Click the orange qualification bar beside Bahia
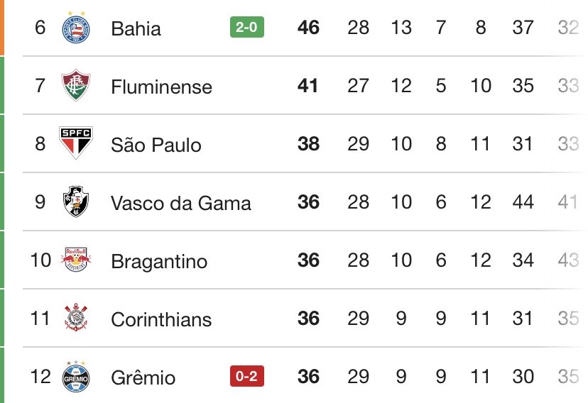This screenshot has width=588, height=403. pyautogui.click(x=2, y=27)
